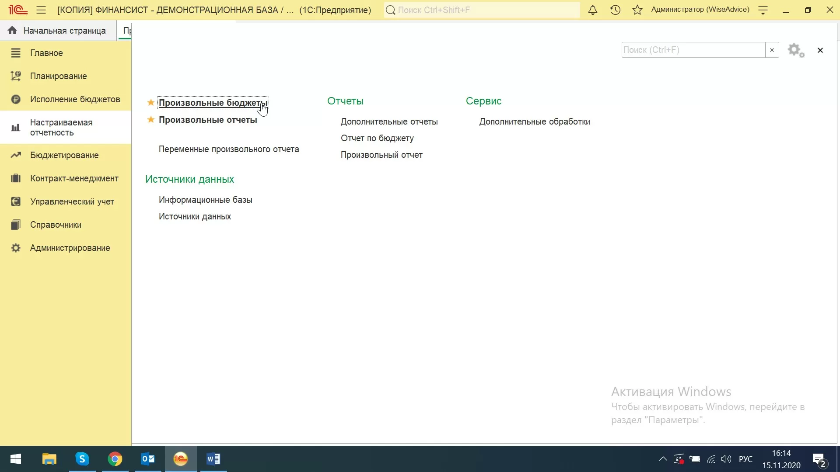Open favorites star in title bar
The image size is (840, 472).
[x=637, y=10]
